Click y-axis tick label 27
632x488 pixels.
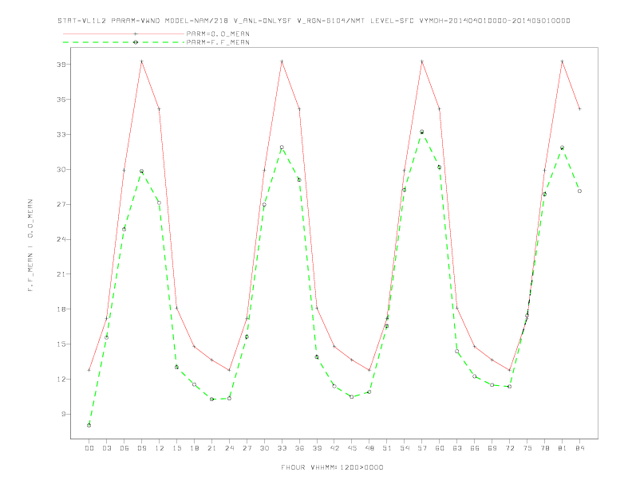pos(61,205)
